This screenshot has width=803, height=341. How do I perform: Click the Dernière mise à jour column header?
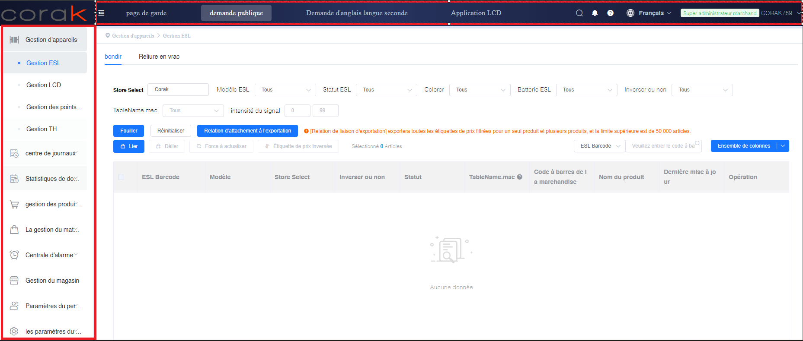690,177
